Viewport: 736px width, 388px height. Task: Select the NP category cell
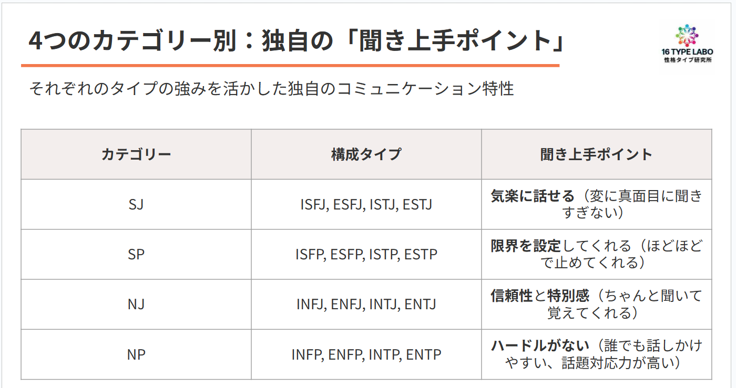tap(136, 354)
